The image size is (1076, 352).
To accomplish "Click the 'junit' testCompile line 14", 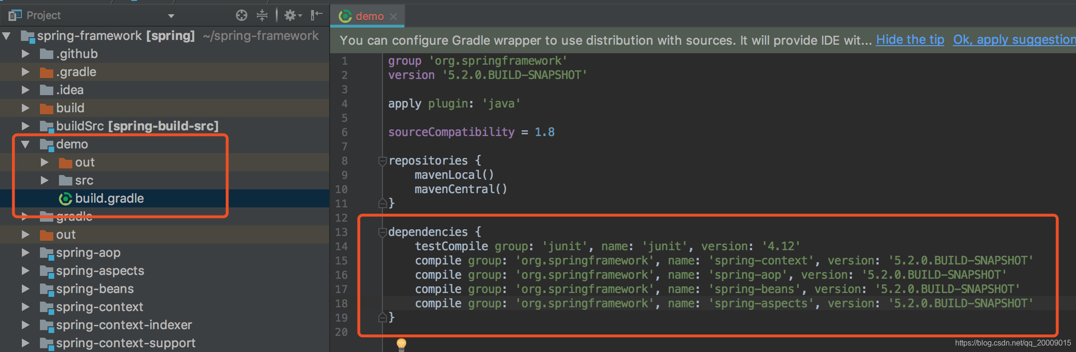I will pos(608,246).
